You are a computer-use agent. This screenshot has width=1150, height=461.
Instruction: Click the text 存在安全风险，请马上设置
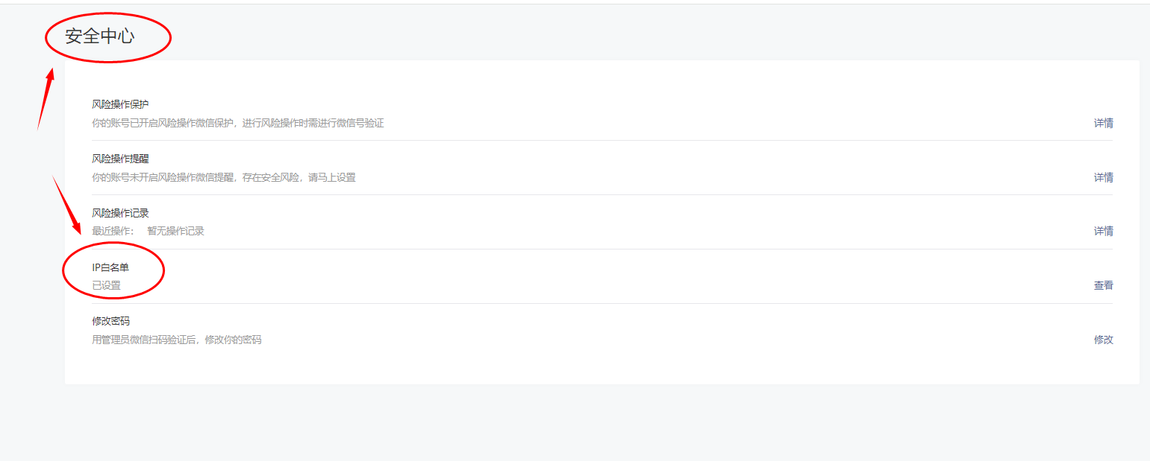pyautogui.click(x=299, y=178)
